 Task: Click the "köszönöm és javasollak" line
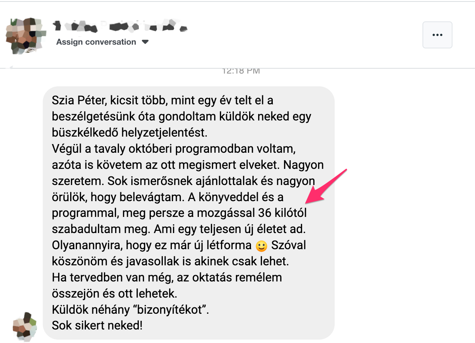170,261
